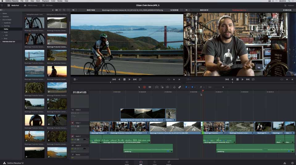Stop playback in the source viewer
296x165 pixels.
click(124, 79)
